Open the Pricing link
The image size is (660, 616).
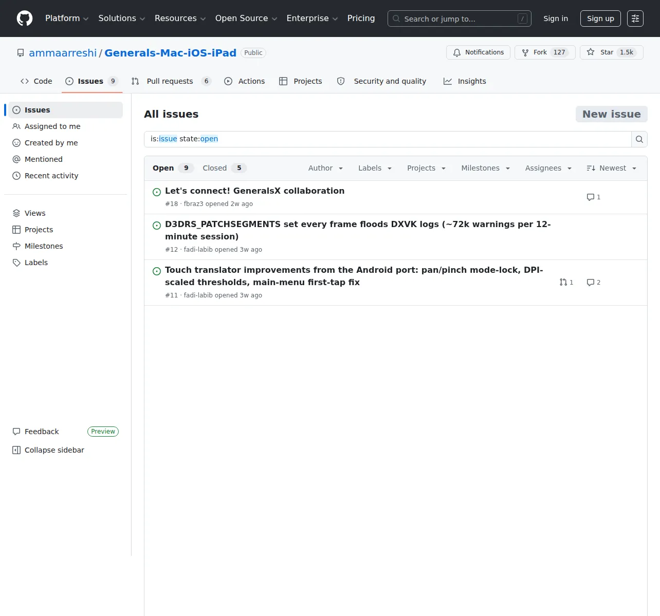point(361,18)
